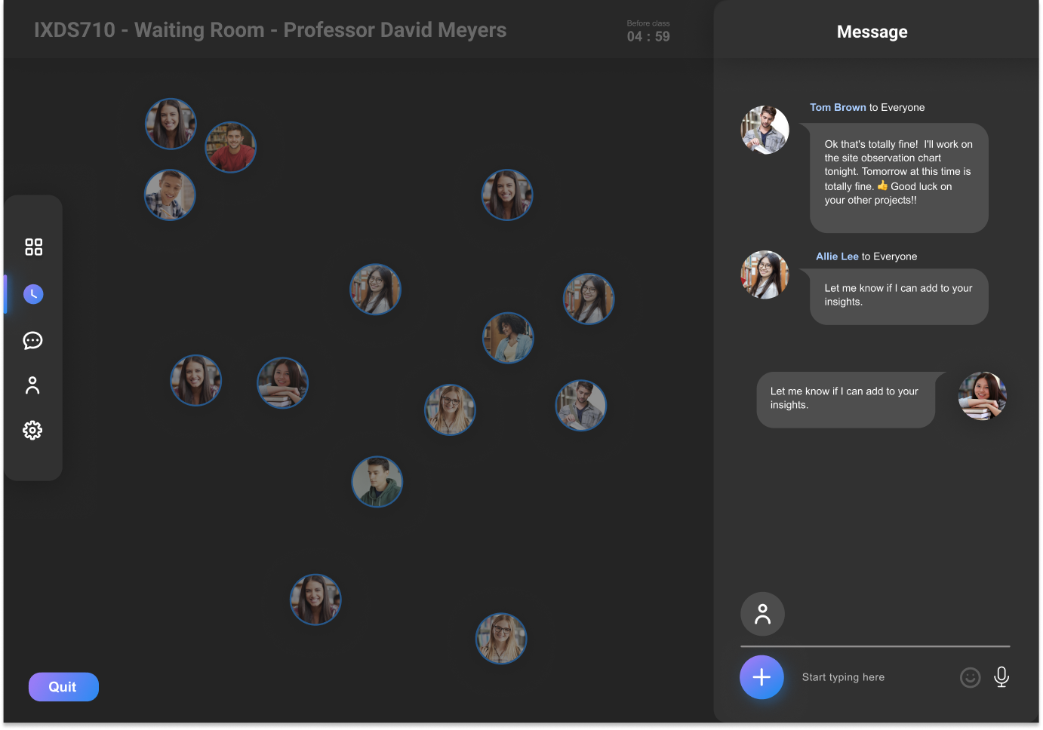Select the clock waiting room icon
Image resolution: width=1043 pixels, height=730 pixels.
coord(33,294)
